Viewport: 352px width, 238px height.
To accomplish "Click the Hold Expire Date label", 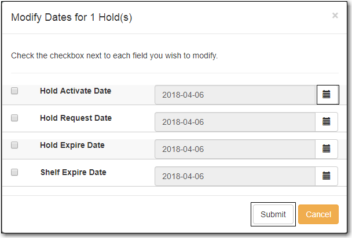I will [72, 145].
